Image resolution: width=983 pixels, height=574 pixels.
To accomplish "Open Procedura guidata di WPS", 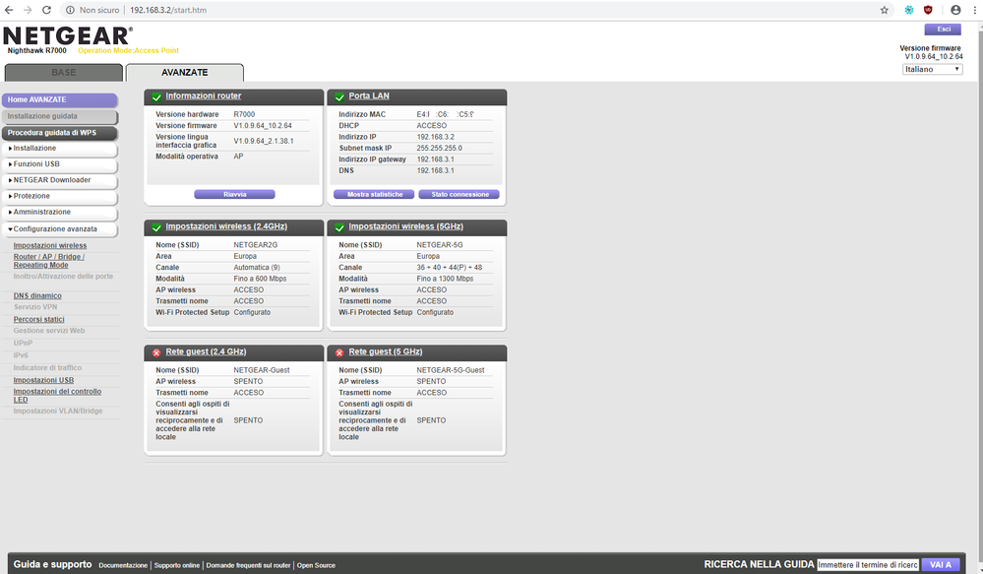I will (60, 133).
